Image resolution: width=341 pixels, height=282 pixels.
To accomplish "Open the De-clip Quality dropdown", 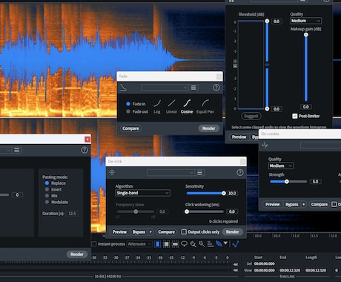I will [x=305, y=21].
